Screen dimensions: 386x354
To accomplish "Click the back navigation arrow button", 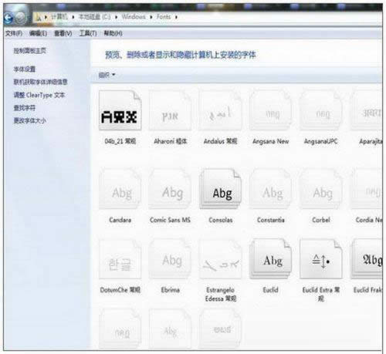I will tap(8, 18).
